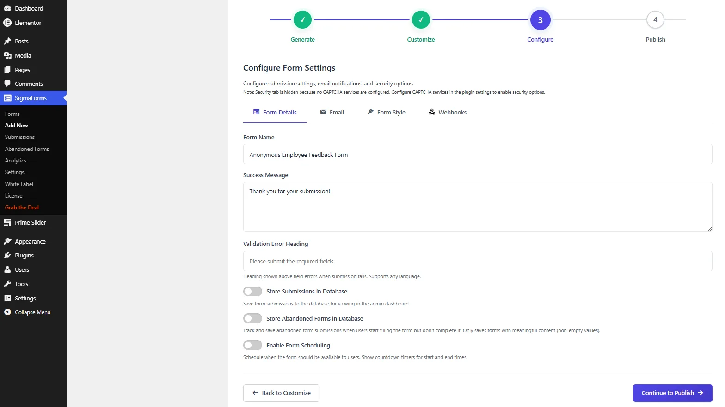Click the Configure step label
This screenshot has height=407, width=725.
click(540, 40)
